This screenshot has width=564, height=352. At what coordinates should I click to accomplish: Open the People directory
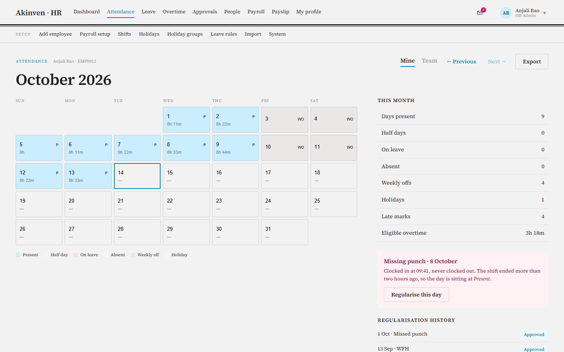[232, 12]
